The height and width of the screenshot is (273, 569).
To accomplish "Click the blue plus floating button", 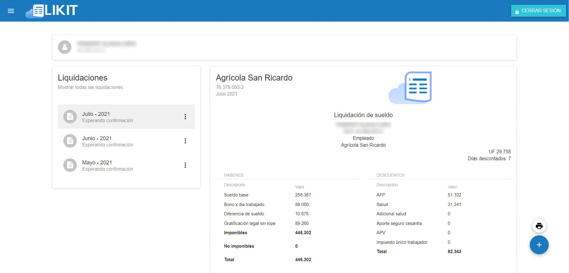I will point(539,245).
